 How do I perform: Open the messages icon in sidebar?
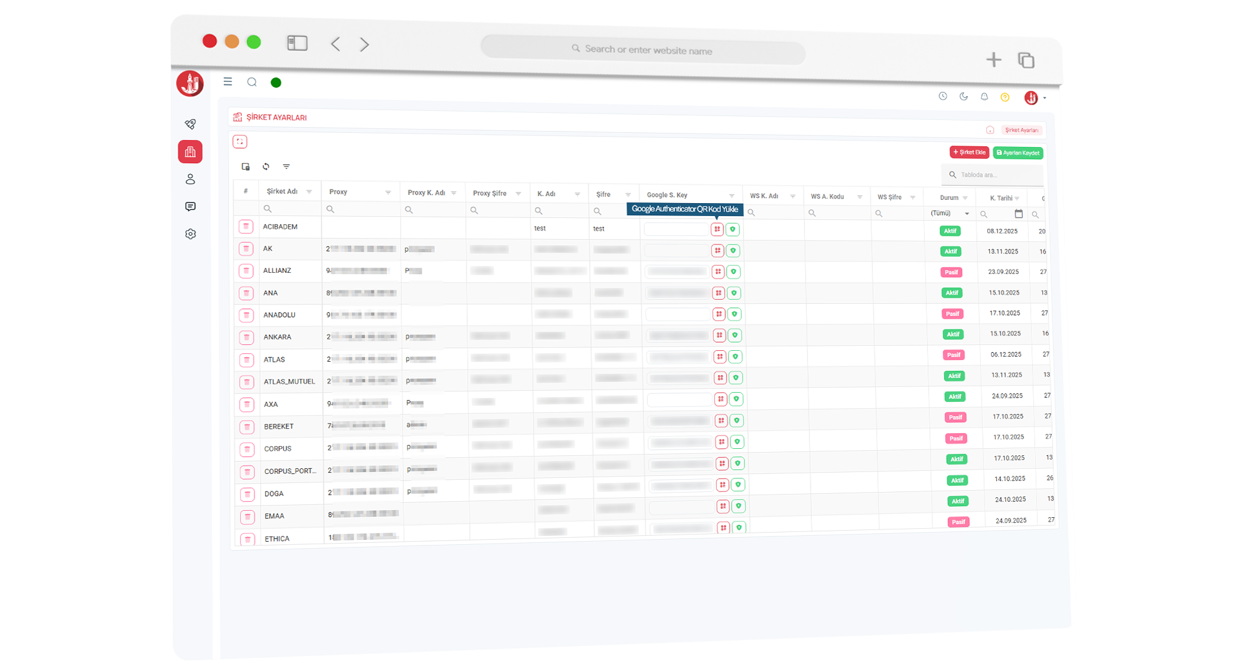click(190, 206)
